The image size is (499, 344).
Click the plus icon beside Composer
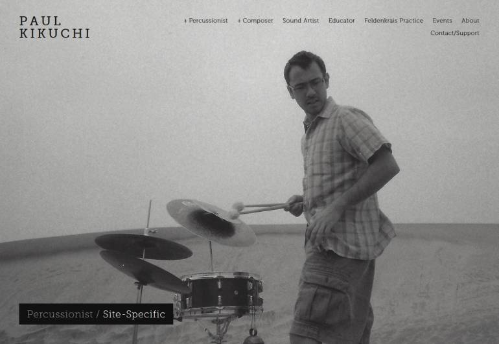(239, 21)
